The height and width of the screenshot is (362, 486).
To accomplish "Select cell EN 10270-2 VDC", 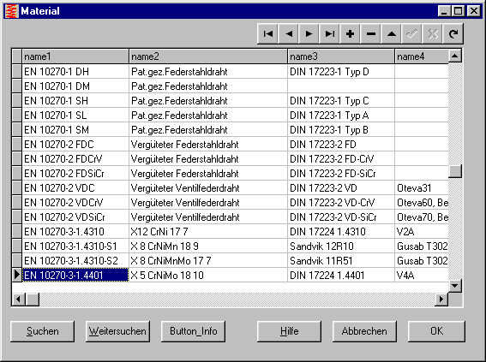I will click(x=75, y=187).
